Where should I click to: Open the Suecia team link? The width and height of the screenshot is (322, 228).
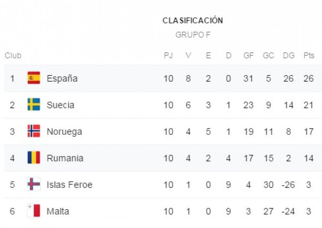(x=61, y=105)
